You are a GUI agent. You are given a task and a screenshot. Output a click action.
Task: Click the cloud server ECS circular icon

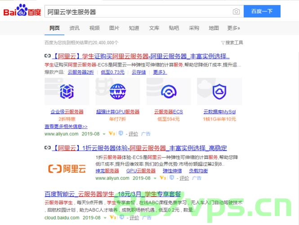(x=169, y=92)
